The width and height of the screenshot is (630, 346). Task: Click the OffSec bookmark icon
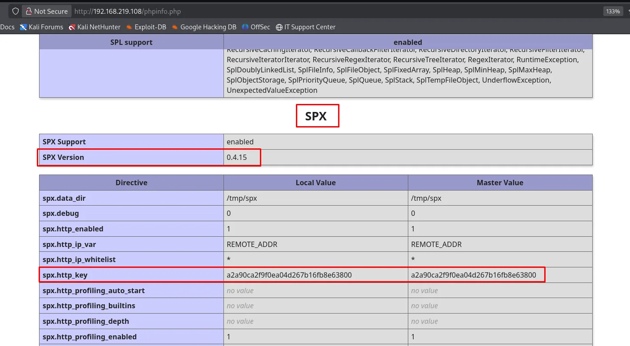click(245, 27)
